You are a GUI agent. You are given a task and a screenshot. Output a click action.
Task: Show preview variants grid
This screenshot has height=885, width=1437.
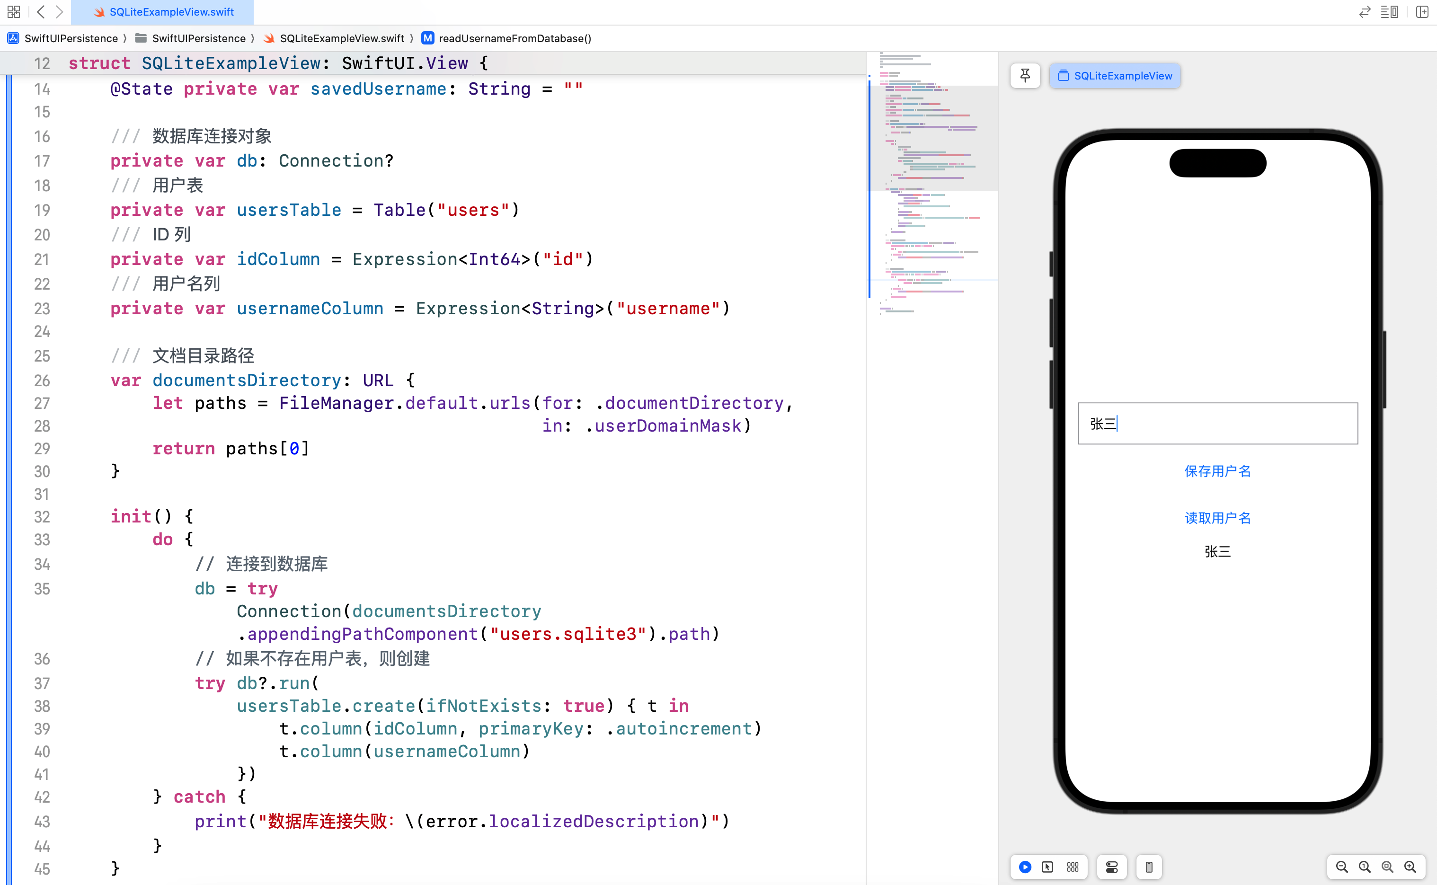point(1073,867)
